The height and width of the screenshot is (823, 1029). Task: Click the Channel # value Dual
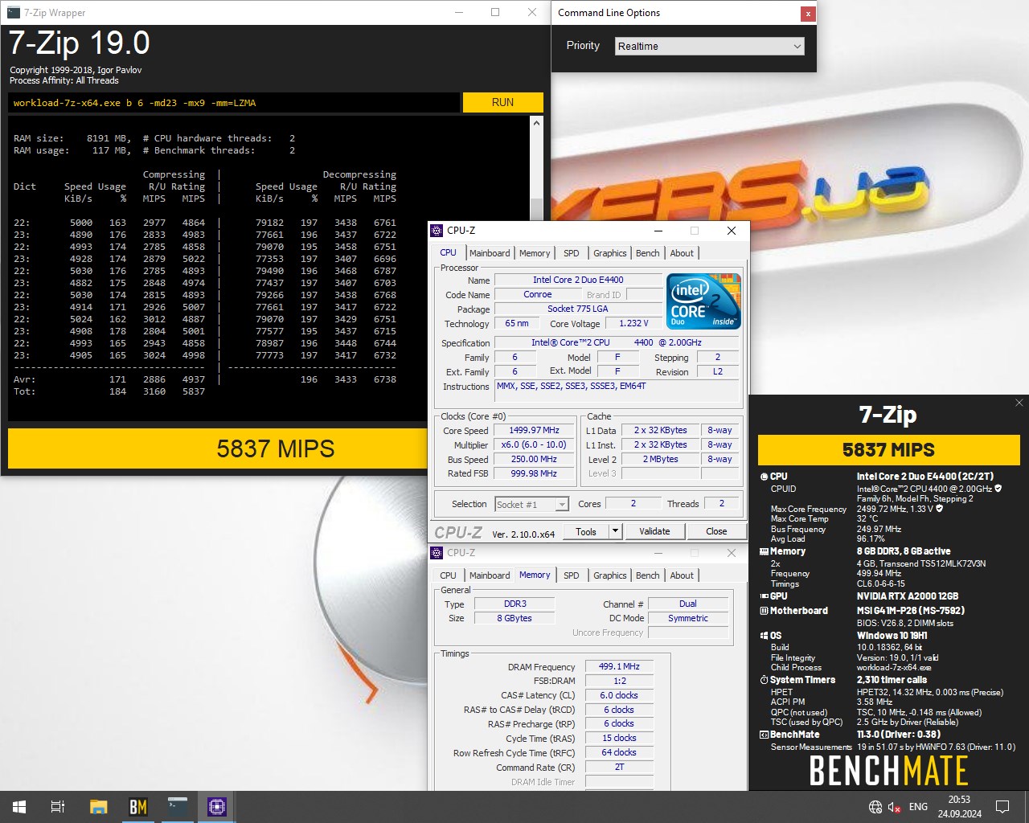688,604
